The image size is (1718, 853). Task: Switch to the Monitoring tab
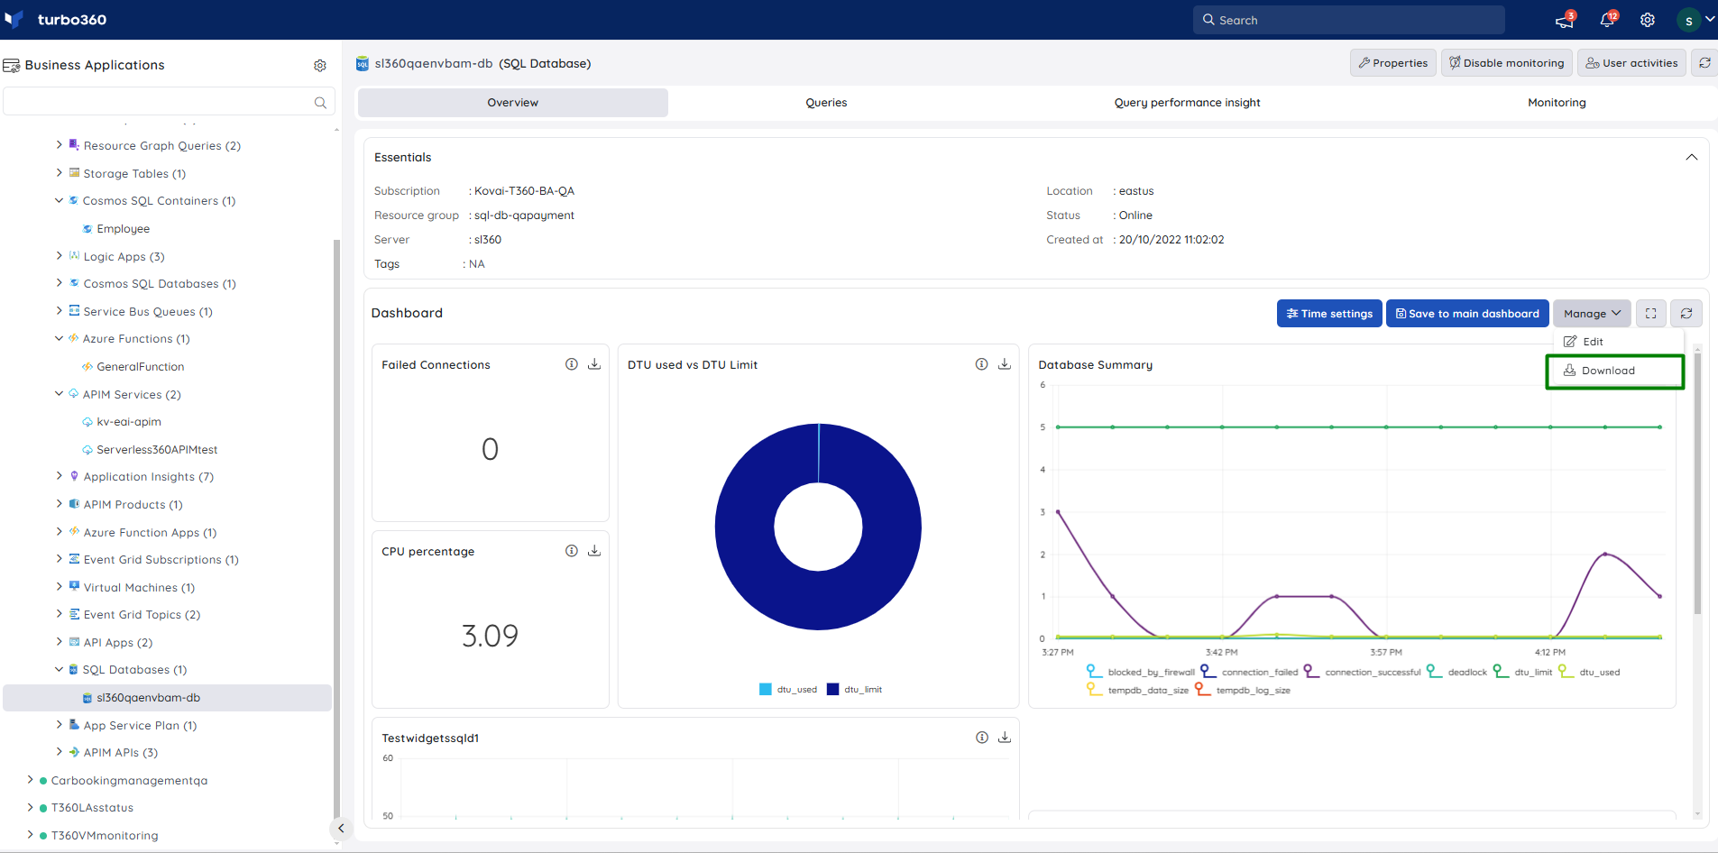[1557, 103]
